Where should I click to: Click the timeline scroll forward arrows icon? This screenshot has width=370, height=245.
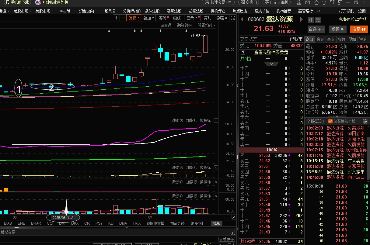click(234, 217)
